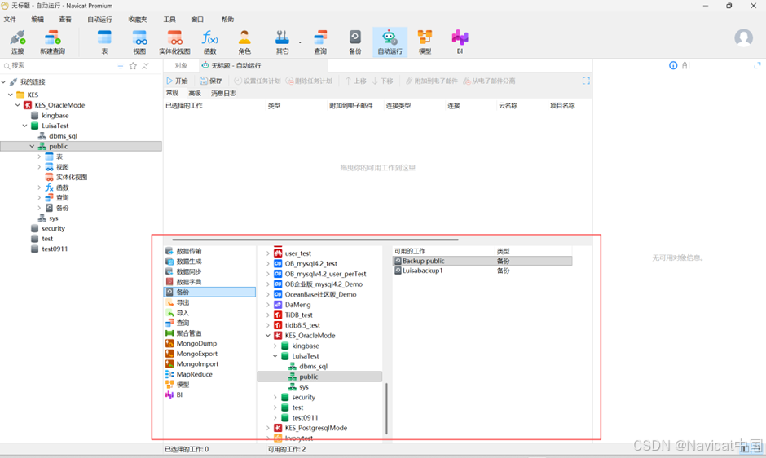Expand the 函数 node under public
This screenshot has width=766, height=458.
(x=39, y=187)
